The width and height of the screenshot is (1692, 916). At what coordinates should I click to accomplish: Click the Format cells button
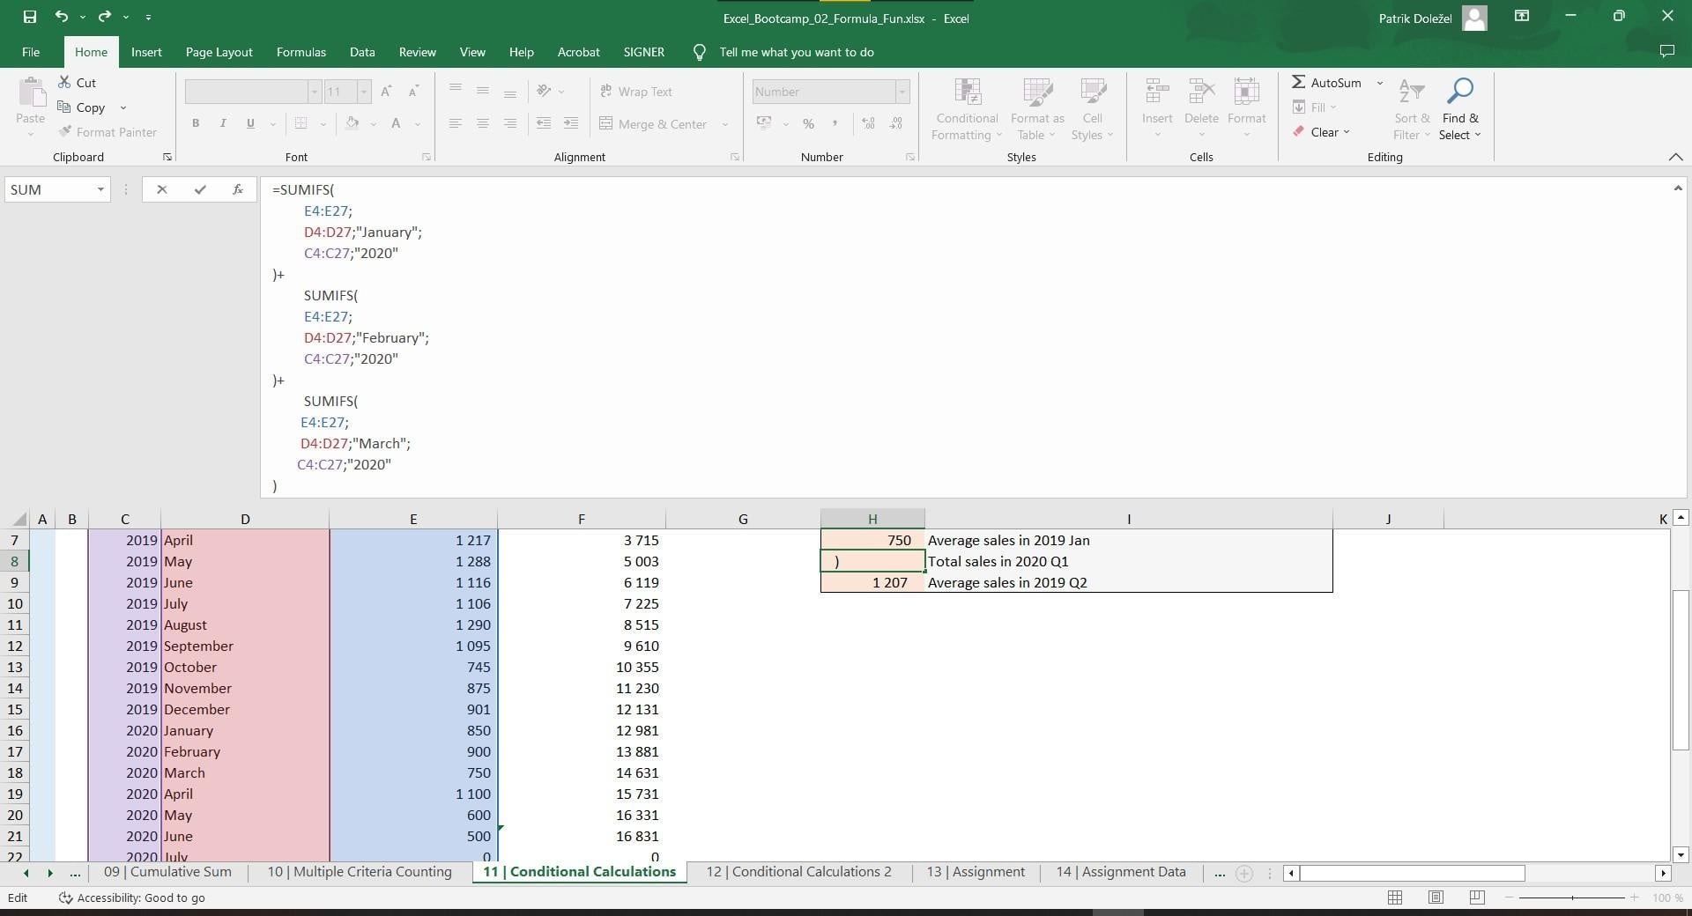pyautogui.click(x=1246, y=107)
